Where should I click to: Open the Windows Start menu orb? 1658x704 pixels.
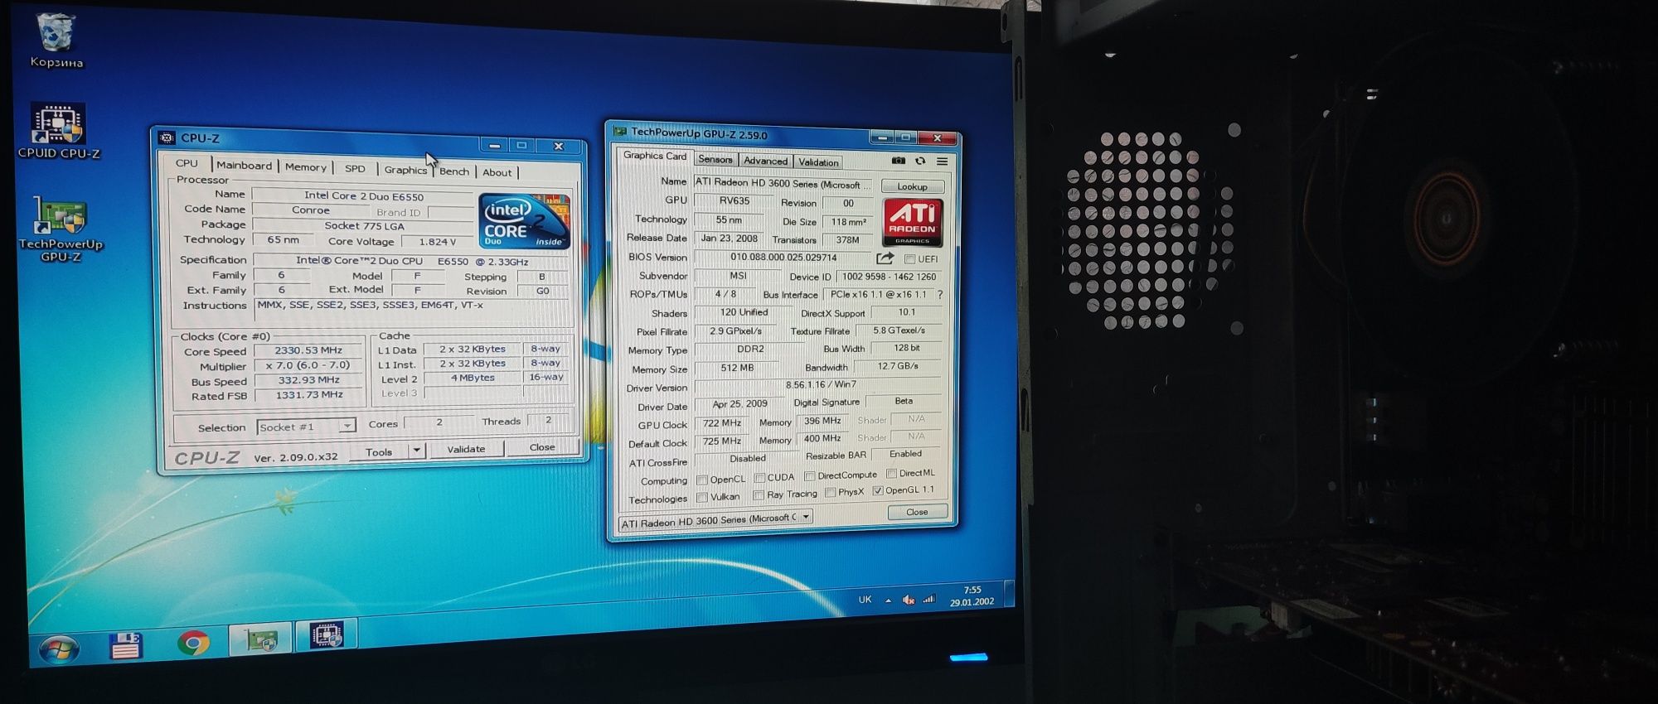[59, 649]
